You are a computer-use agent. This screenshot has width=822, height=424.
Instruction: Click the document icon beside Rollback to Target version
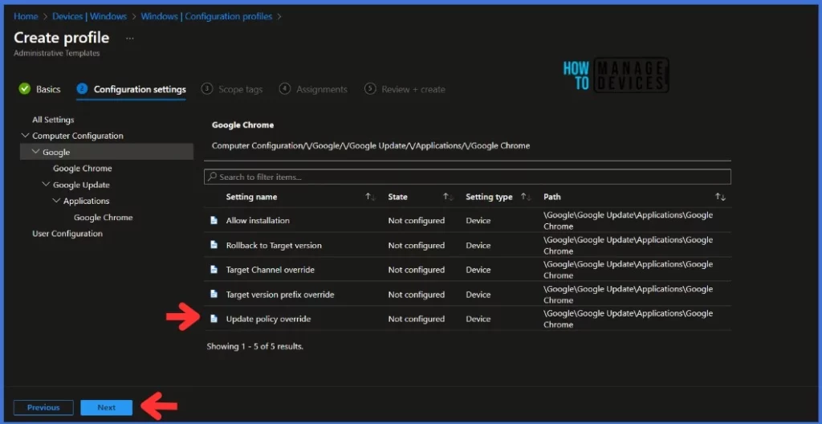coord(214,245)
